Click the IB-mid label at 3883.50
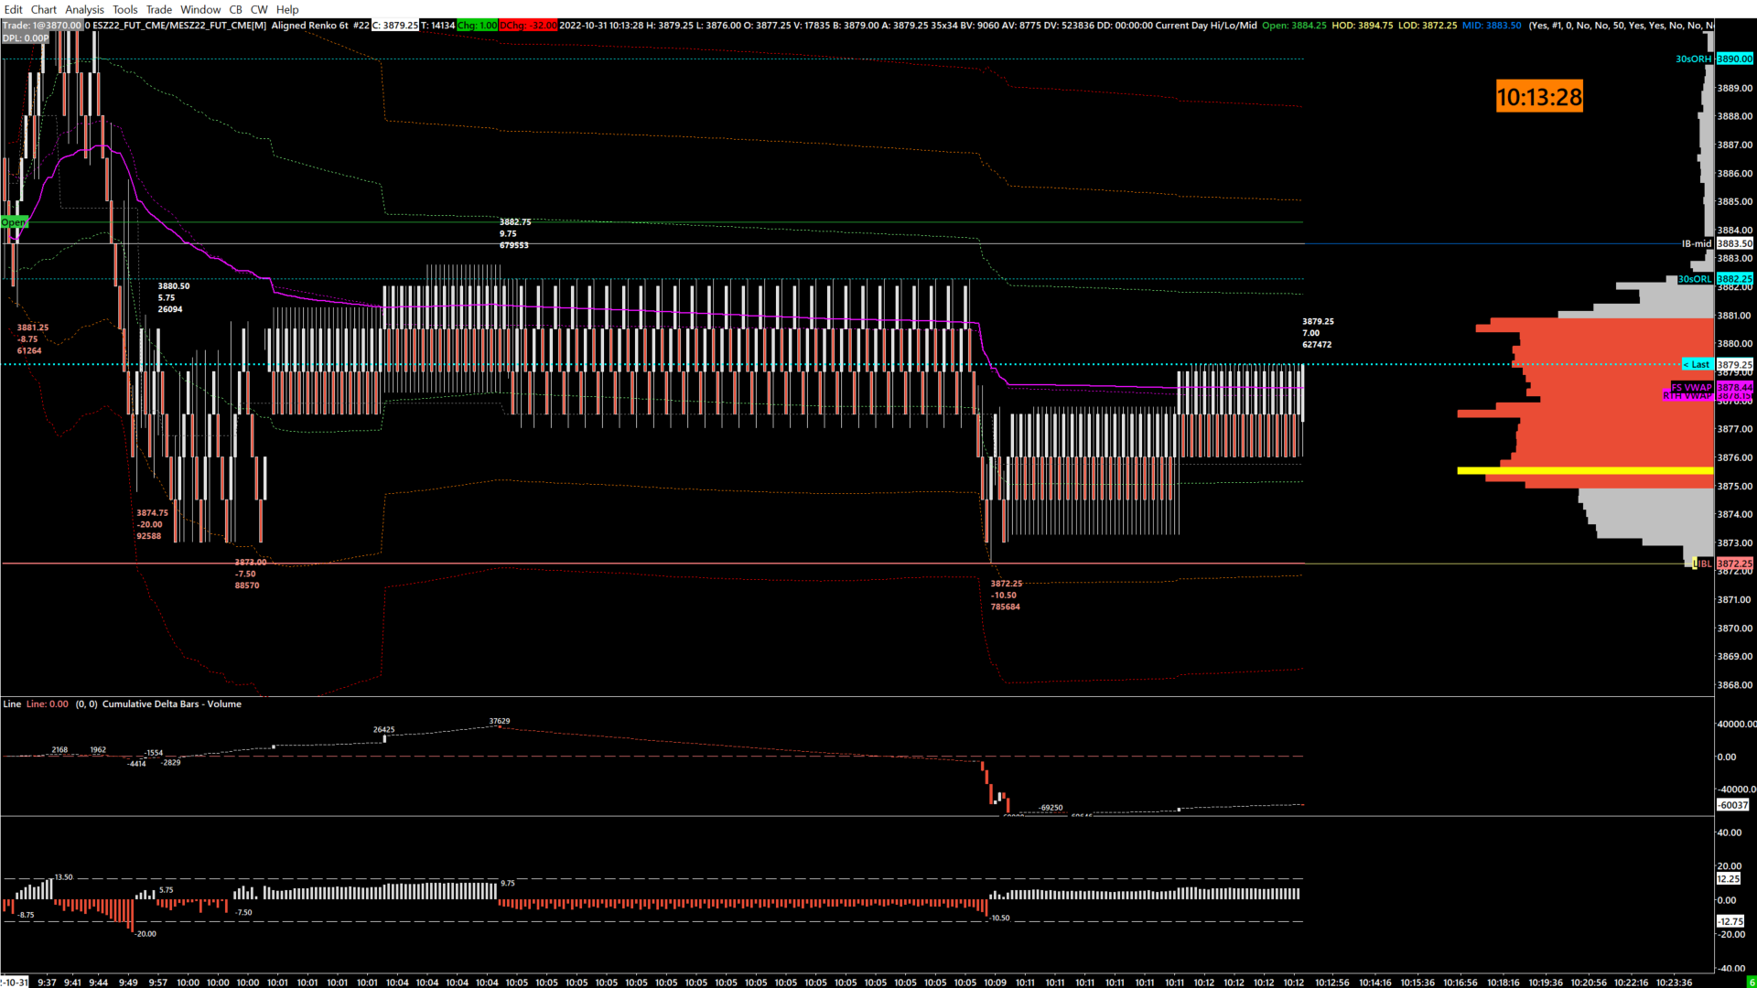Viewport: 1757px width, 988px height. [x=1696, y=243]
